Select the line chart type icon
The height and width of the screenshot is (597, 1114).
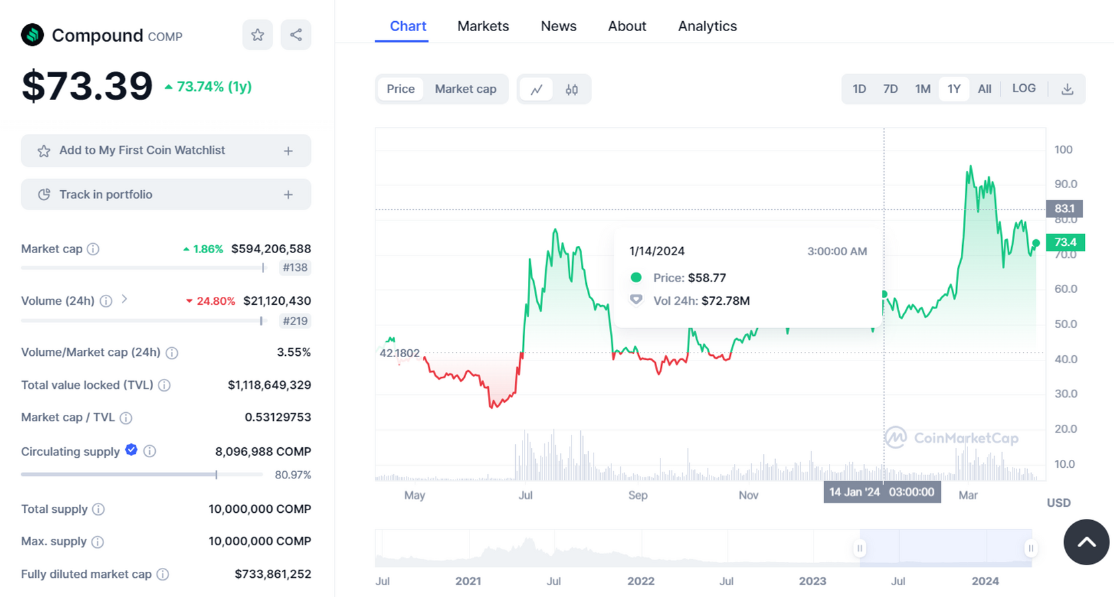[537, 89]
